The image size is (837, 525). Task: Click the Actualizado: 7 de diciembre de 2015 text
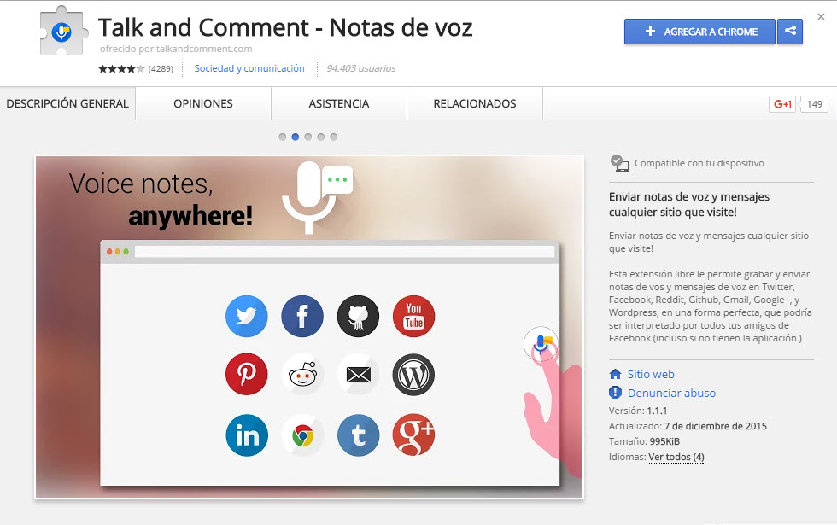[688, 426]
